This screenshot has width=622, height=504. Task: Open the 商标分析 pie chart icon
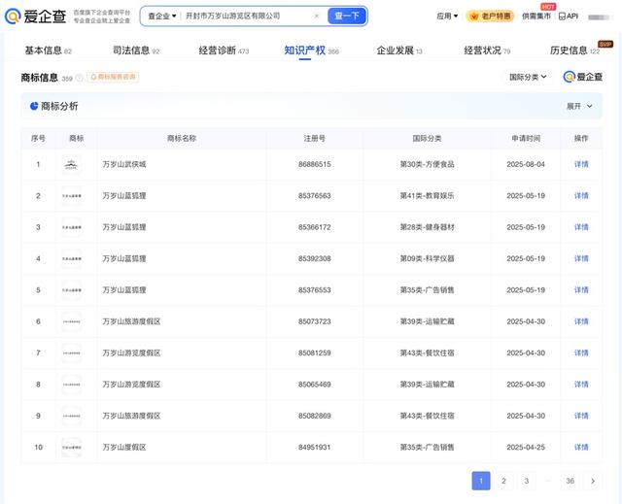tap(34, 106)
